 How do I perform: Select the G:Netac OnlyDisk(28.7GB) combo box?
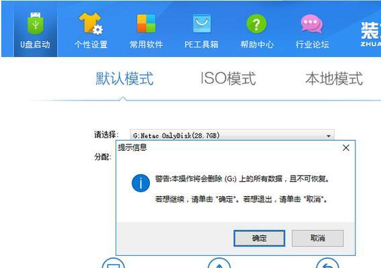tap(232, 135)
